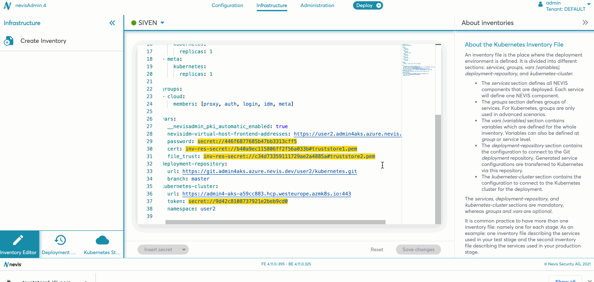Screen dimensions: 594x282
Task: Open the nevisidm frontend address URL
Action: (348, 134)
